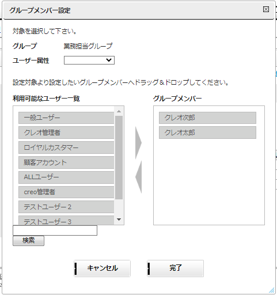The image size is (277, 295).
Task: Close the グループメンバー設定 dialog
Action: click(x=266, y=9)
